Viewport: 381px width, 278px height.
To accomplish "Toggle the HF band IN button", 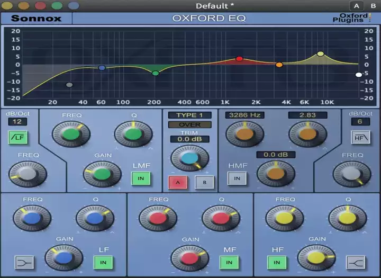I will tap(277, 263).
